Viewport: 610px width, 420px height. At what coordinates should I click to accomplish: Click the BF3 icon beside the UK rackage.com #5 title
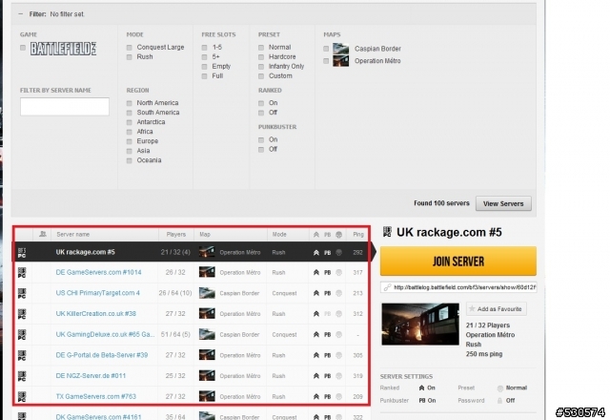(387, 232)
